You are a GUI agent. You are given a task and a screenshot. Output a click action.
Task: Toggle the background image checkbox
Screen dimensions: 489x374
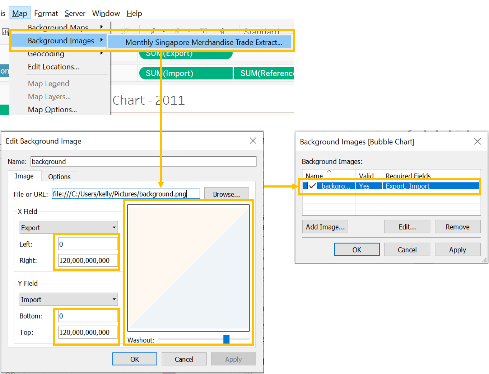(312, 186)
